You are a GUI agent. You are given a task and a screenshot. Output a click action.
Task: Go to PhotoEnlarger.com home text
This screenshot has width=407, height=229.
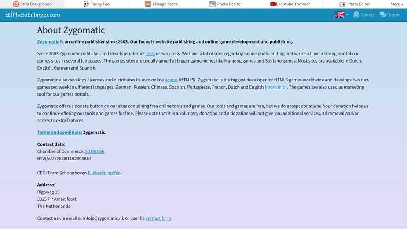click(x=36, y=15)
